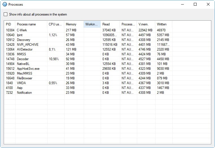Screen dimensions: 215x148
Task: Click the CPU usage column header
Action: pos(55,24)
